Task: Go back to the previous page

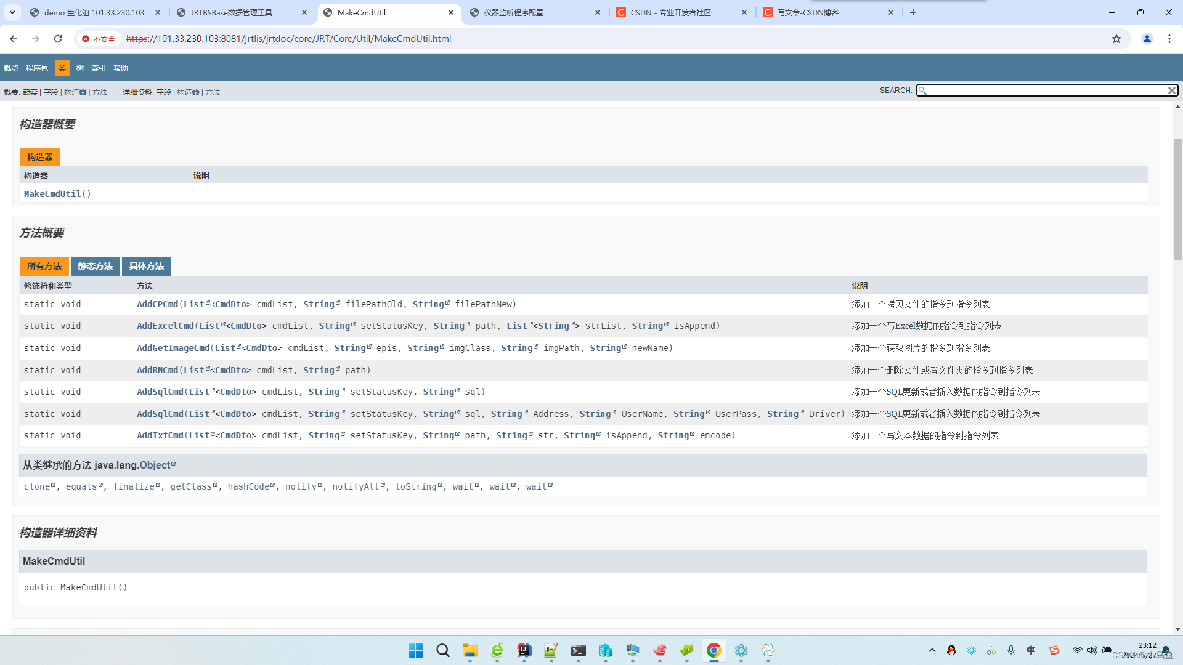Action: [x=14, y=39]
